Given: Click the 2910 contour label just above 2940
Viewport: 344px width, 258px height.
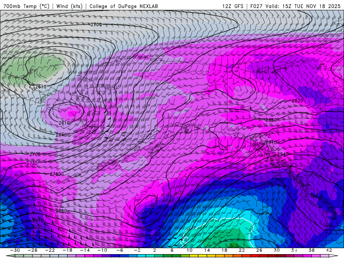Looking at the screenshot, I should [271, 143].
